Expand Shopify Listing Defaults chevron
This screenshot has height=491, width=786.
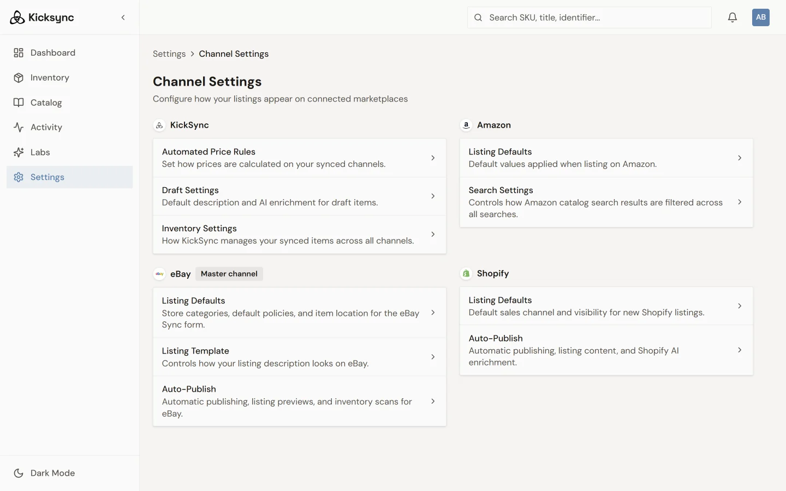[x=740, y=306]
